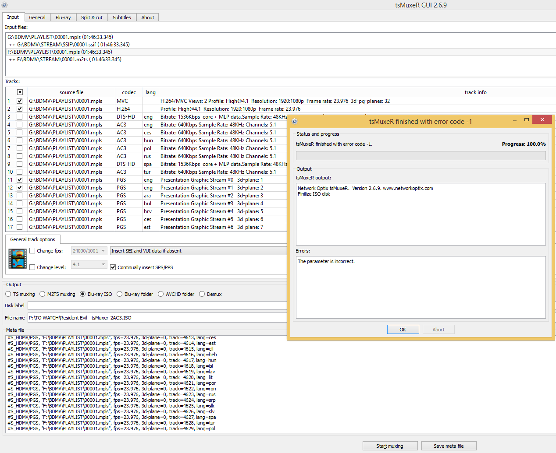The height and width of the screenshot is (453, 556).
Task: Select AVCHD folder output option
Action: tap(161, 294)
